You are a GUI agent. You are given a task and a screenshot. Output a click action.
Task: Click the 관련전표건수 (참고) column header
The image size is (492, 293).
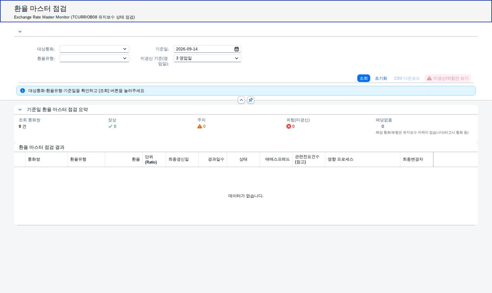tap(309, 159)
